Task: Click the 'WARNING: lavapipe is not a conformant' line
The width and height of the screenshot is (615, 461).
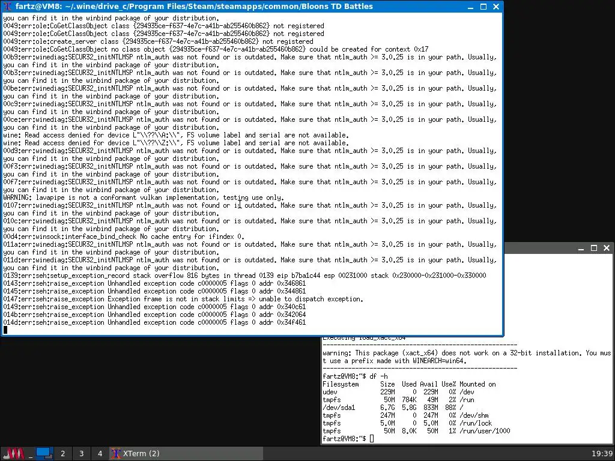Action: tap(144, 197)
